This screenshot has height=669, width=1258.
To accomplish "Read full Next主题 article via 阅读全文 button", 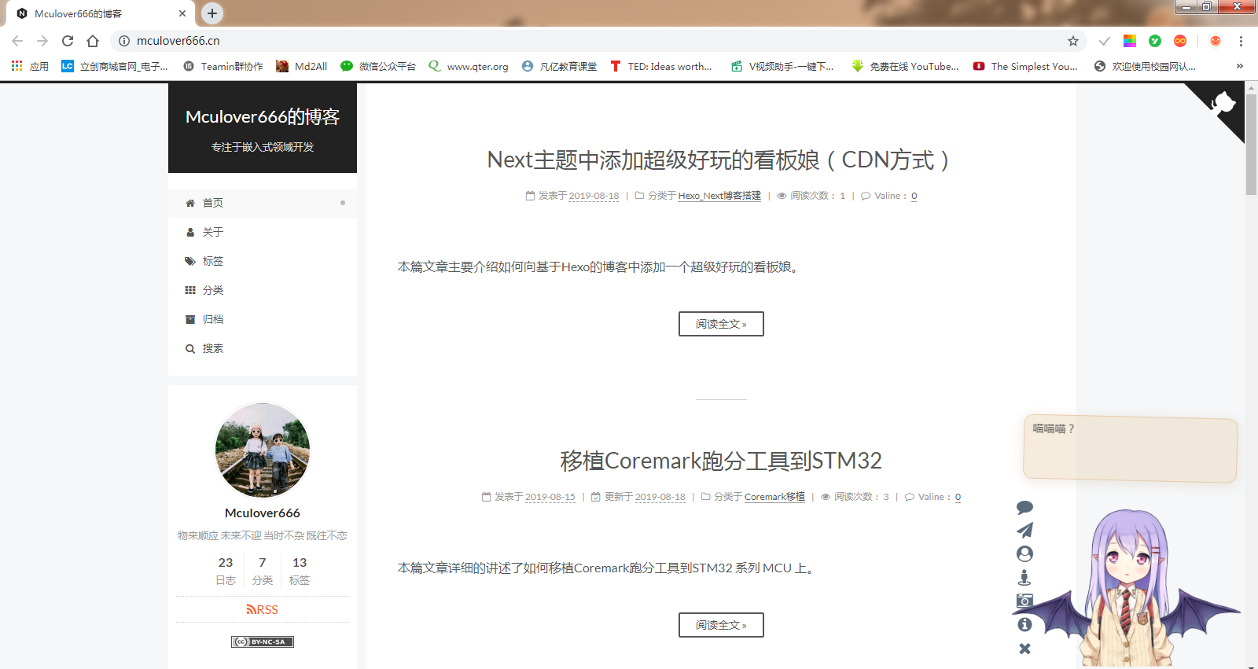I will pos(721,324).
